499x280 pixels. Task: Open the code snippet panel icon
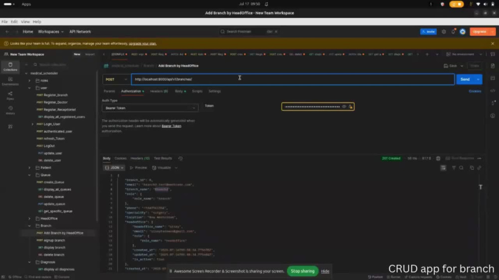pos(493,91)
